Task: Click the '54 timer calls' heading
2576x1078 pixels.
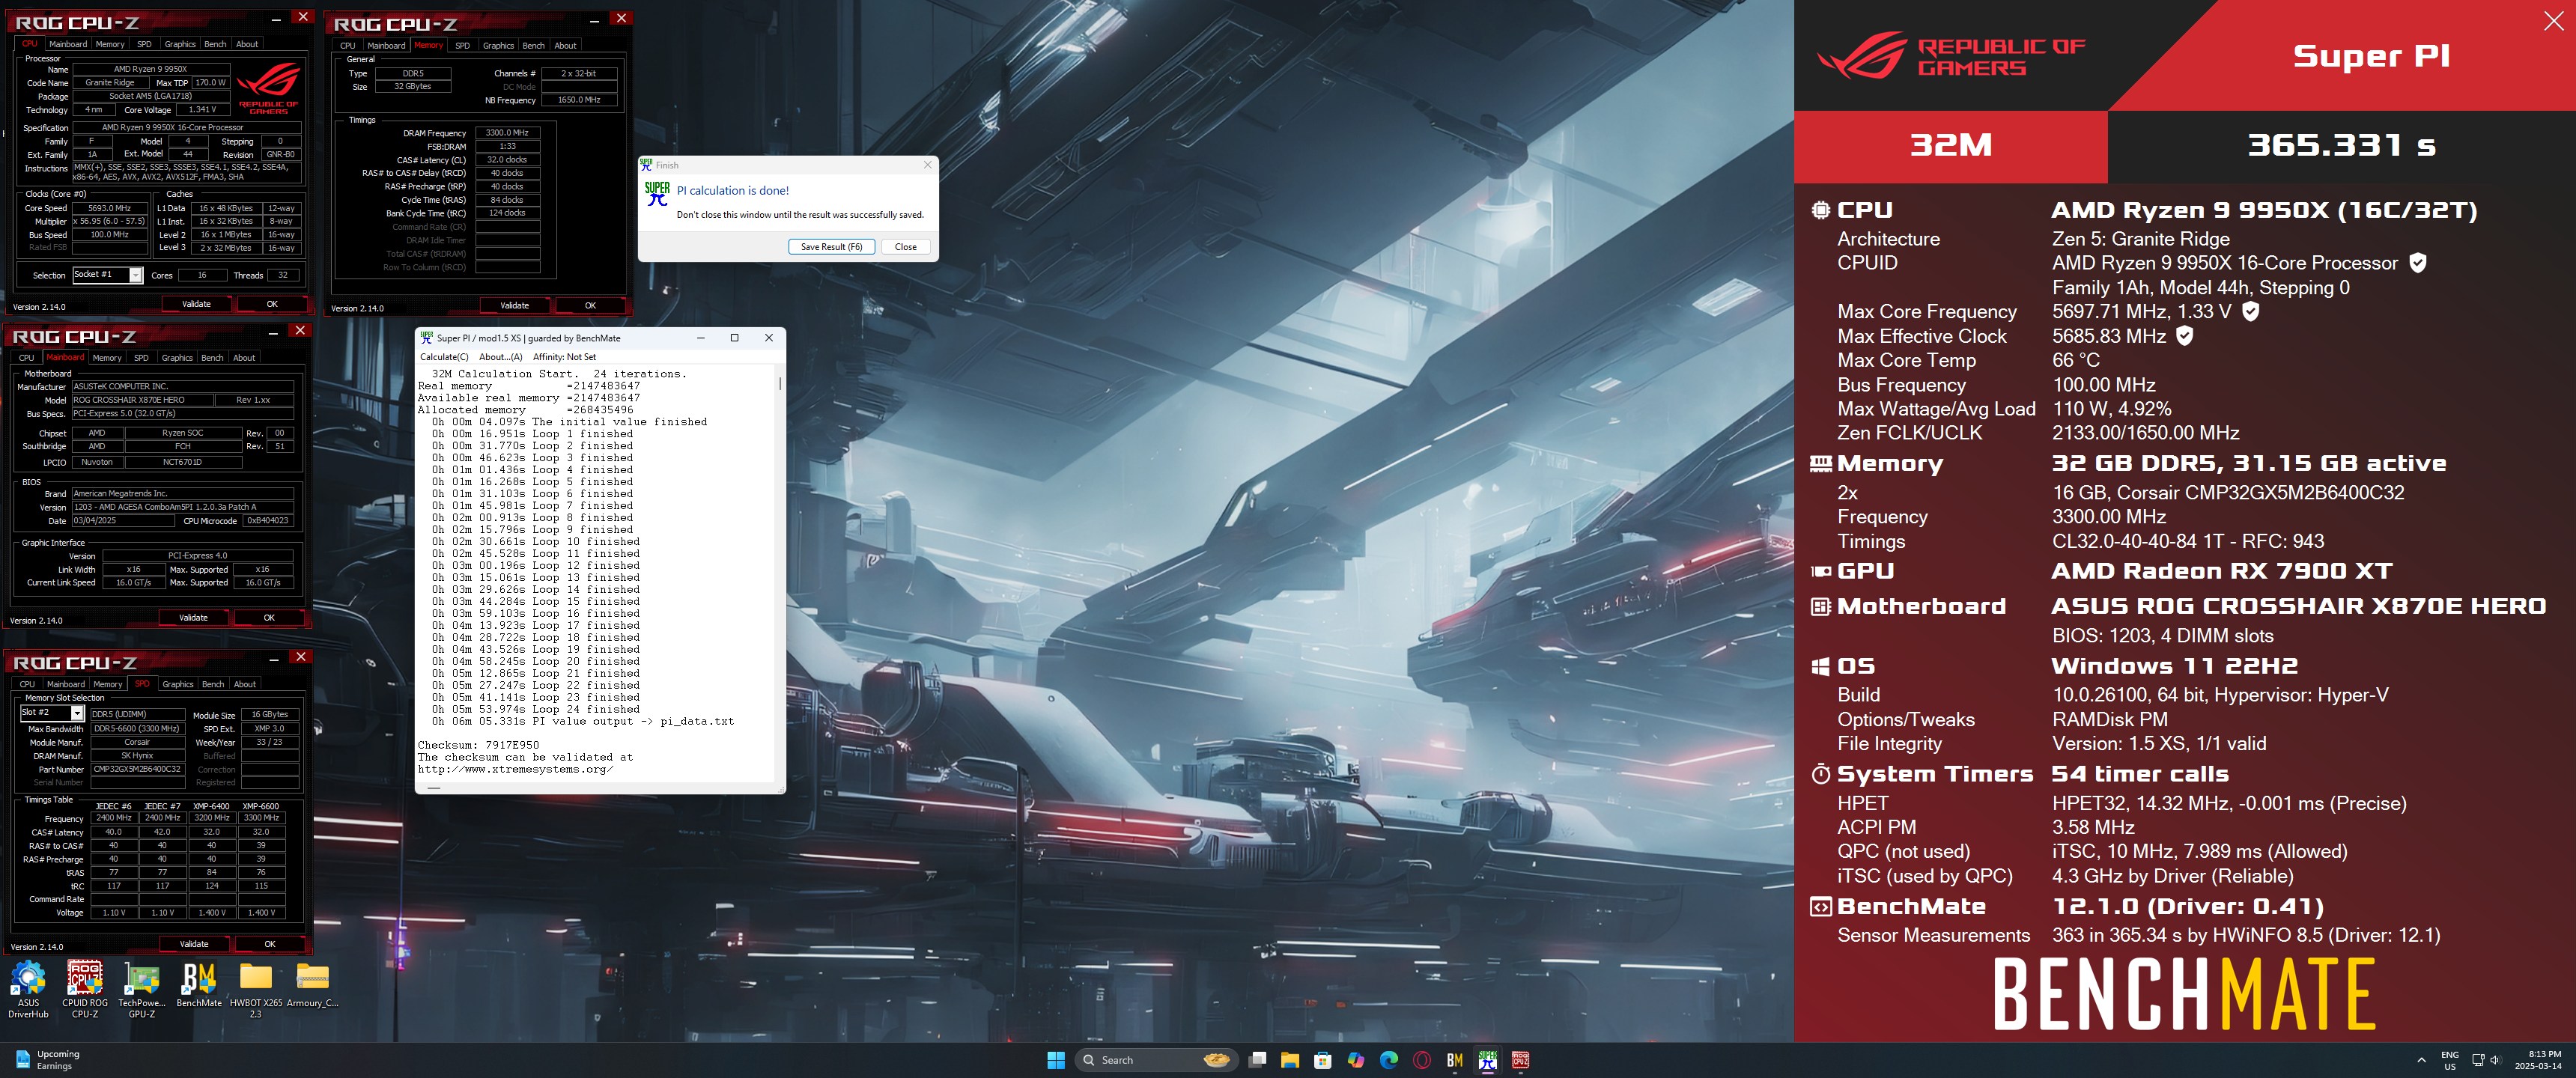Action: click(2139, 774)
